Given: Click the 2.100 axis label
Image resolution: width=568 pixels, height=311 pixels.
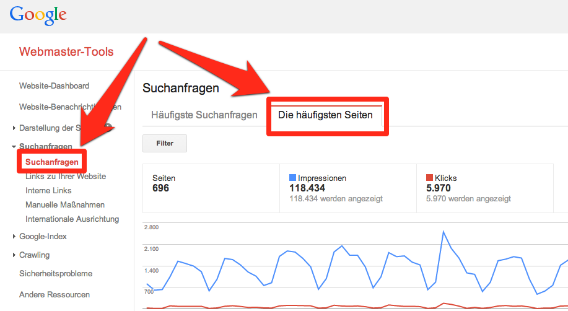Looking at the screenshot, I should [151, 249].
